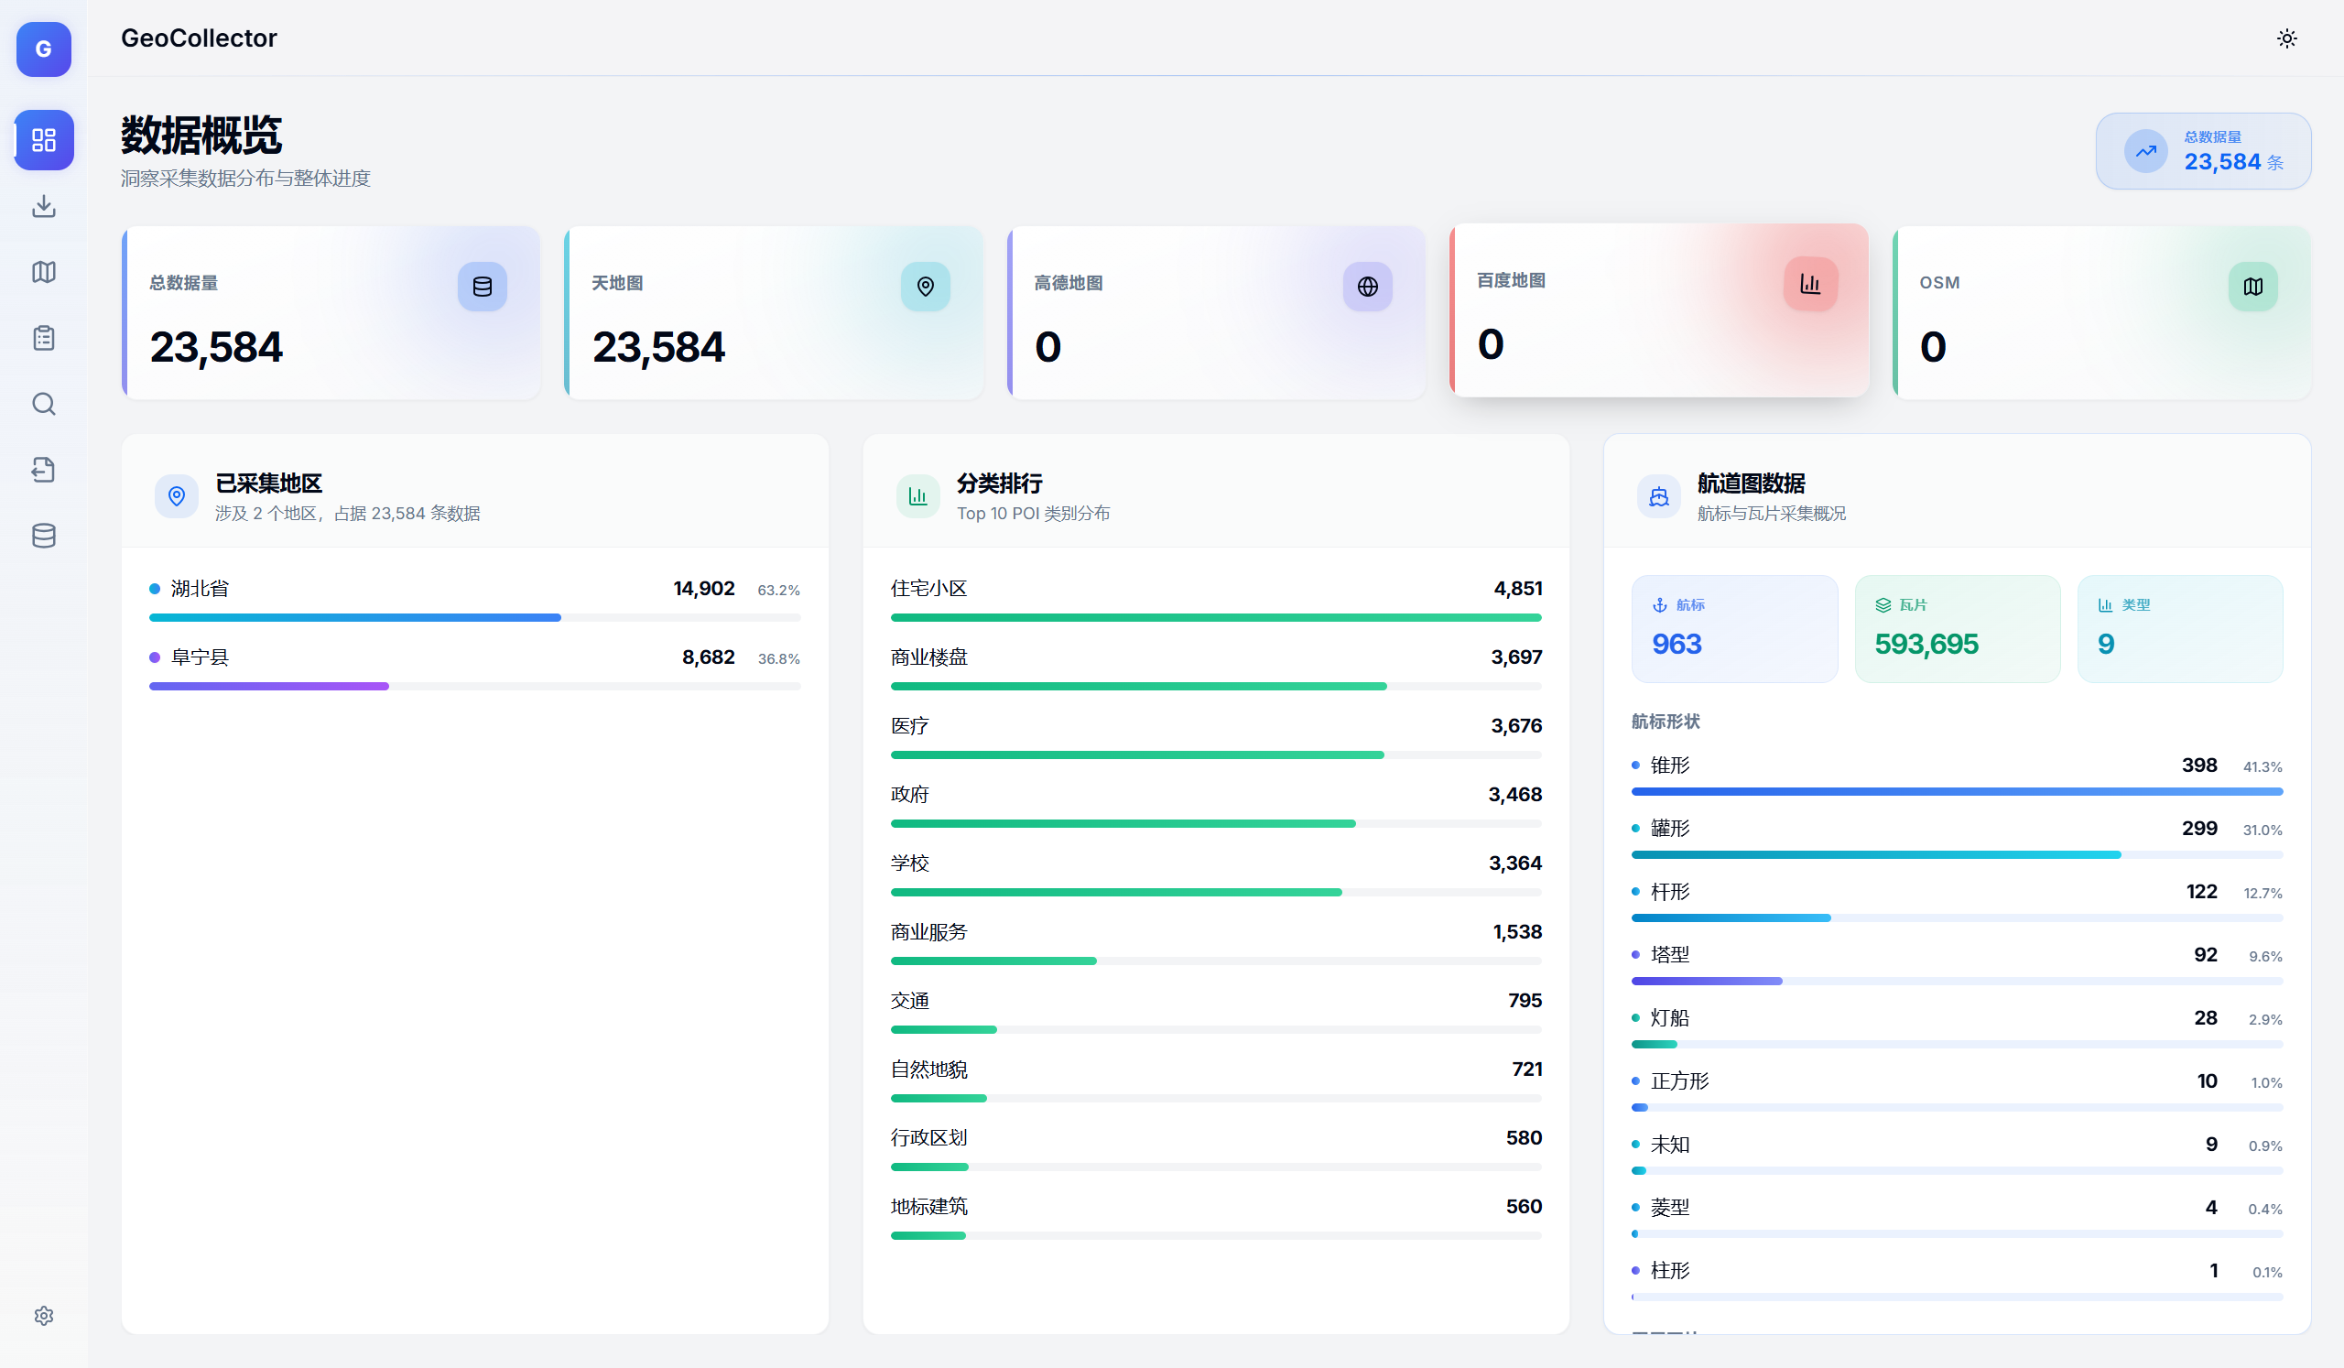This screenshot has width=2344, height=1368.
Task: Click the 百度地图 chart icon
Action: [x=1809, y=284]
